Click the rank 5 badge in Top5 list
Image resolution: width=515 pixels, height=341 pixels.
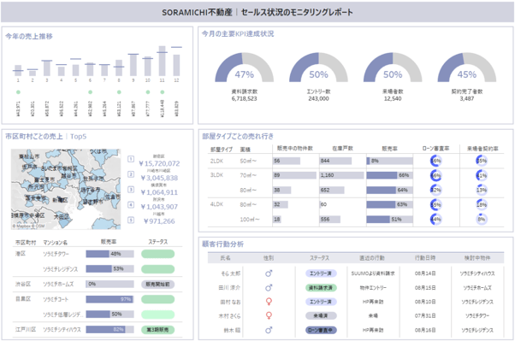131,220
